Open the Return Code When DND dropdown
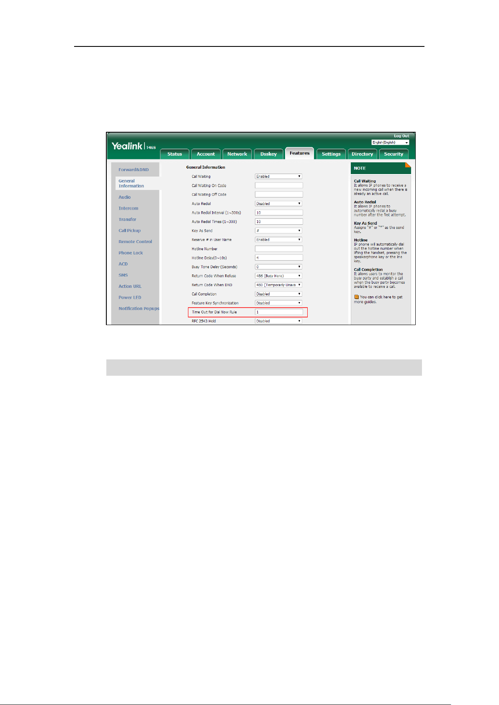Screen dimensions: 499x705 [278, 285]
